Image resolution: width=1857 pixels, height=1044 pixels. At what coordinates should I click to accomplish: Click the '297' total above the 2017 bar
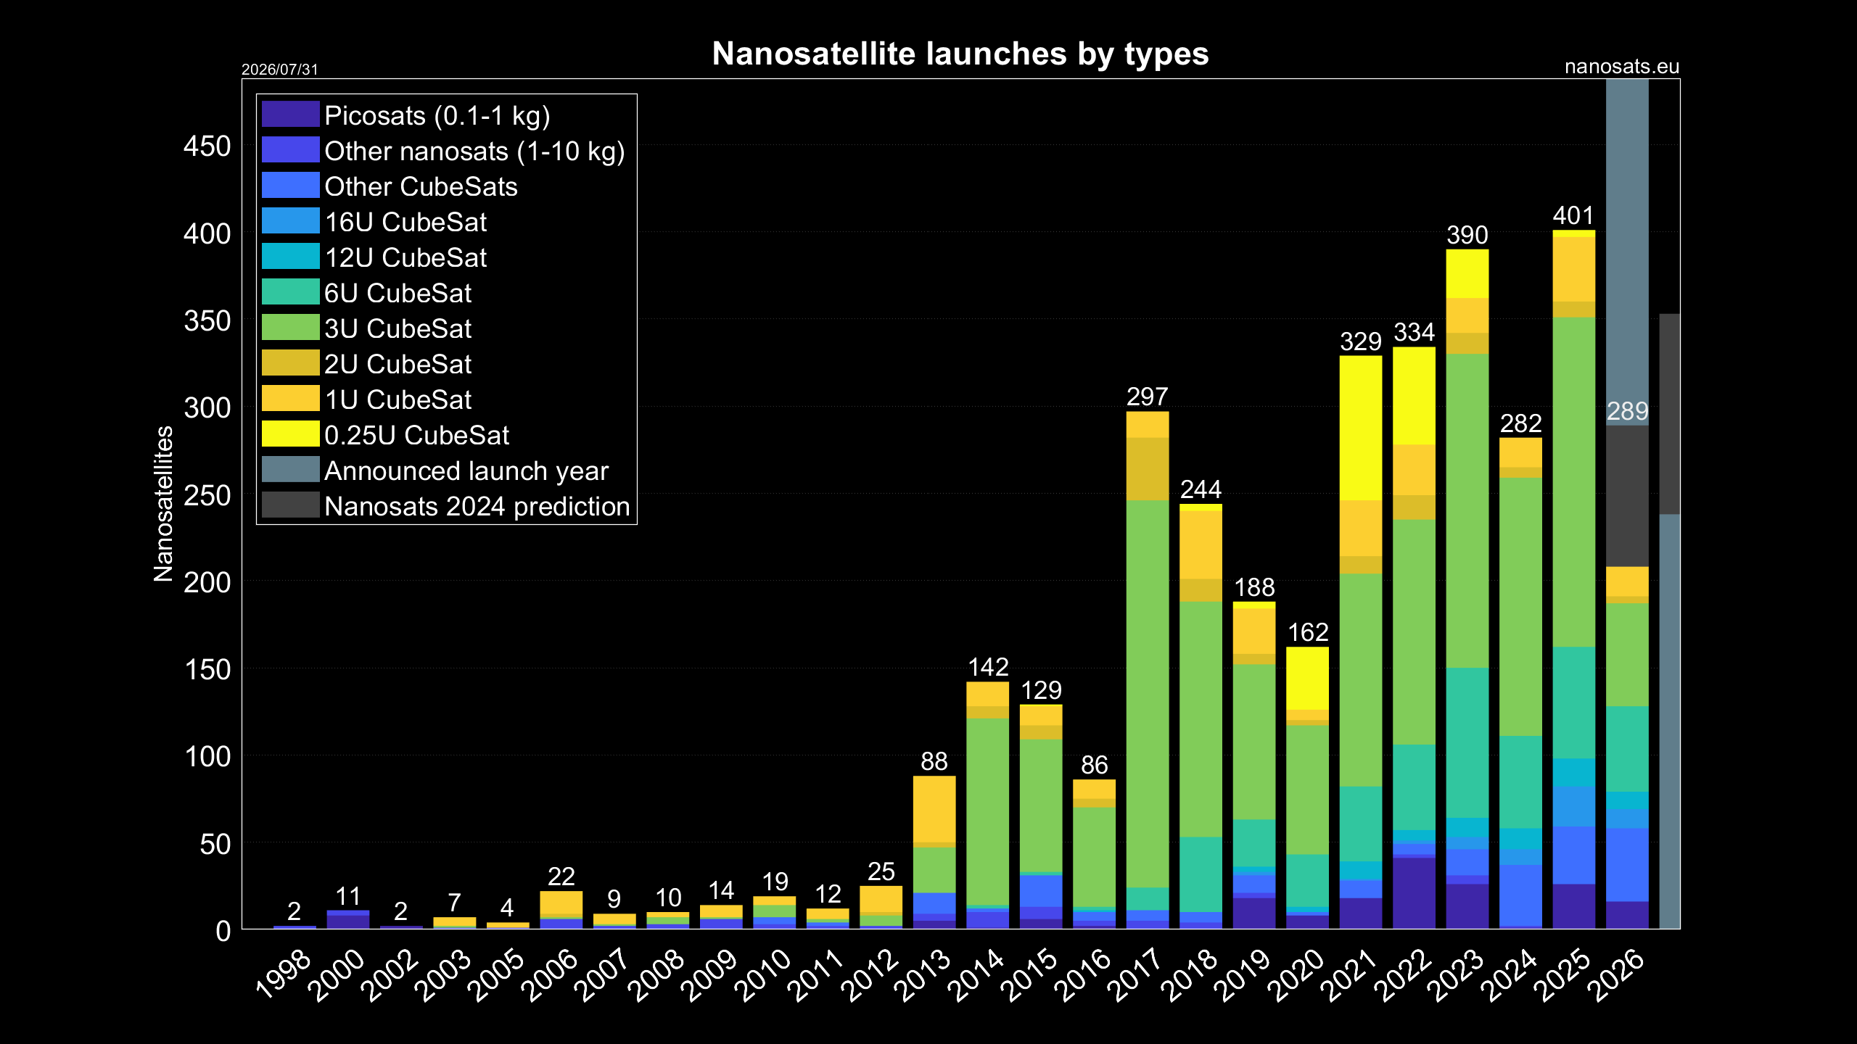(1148, 397)
